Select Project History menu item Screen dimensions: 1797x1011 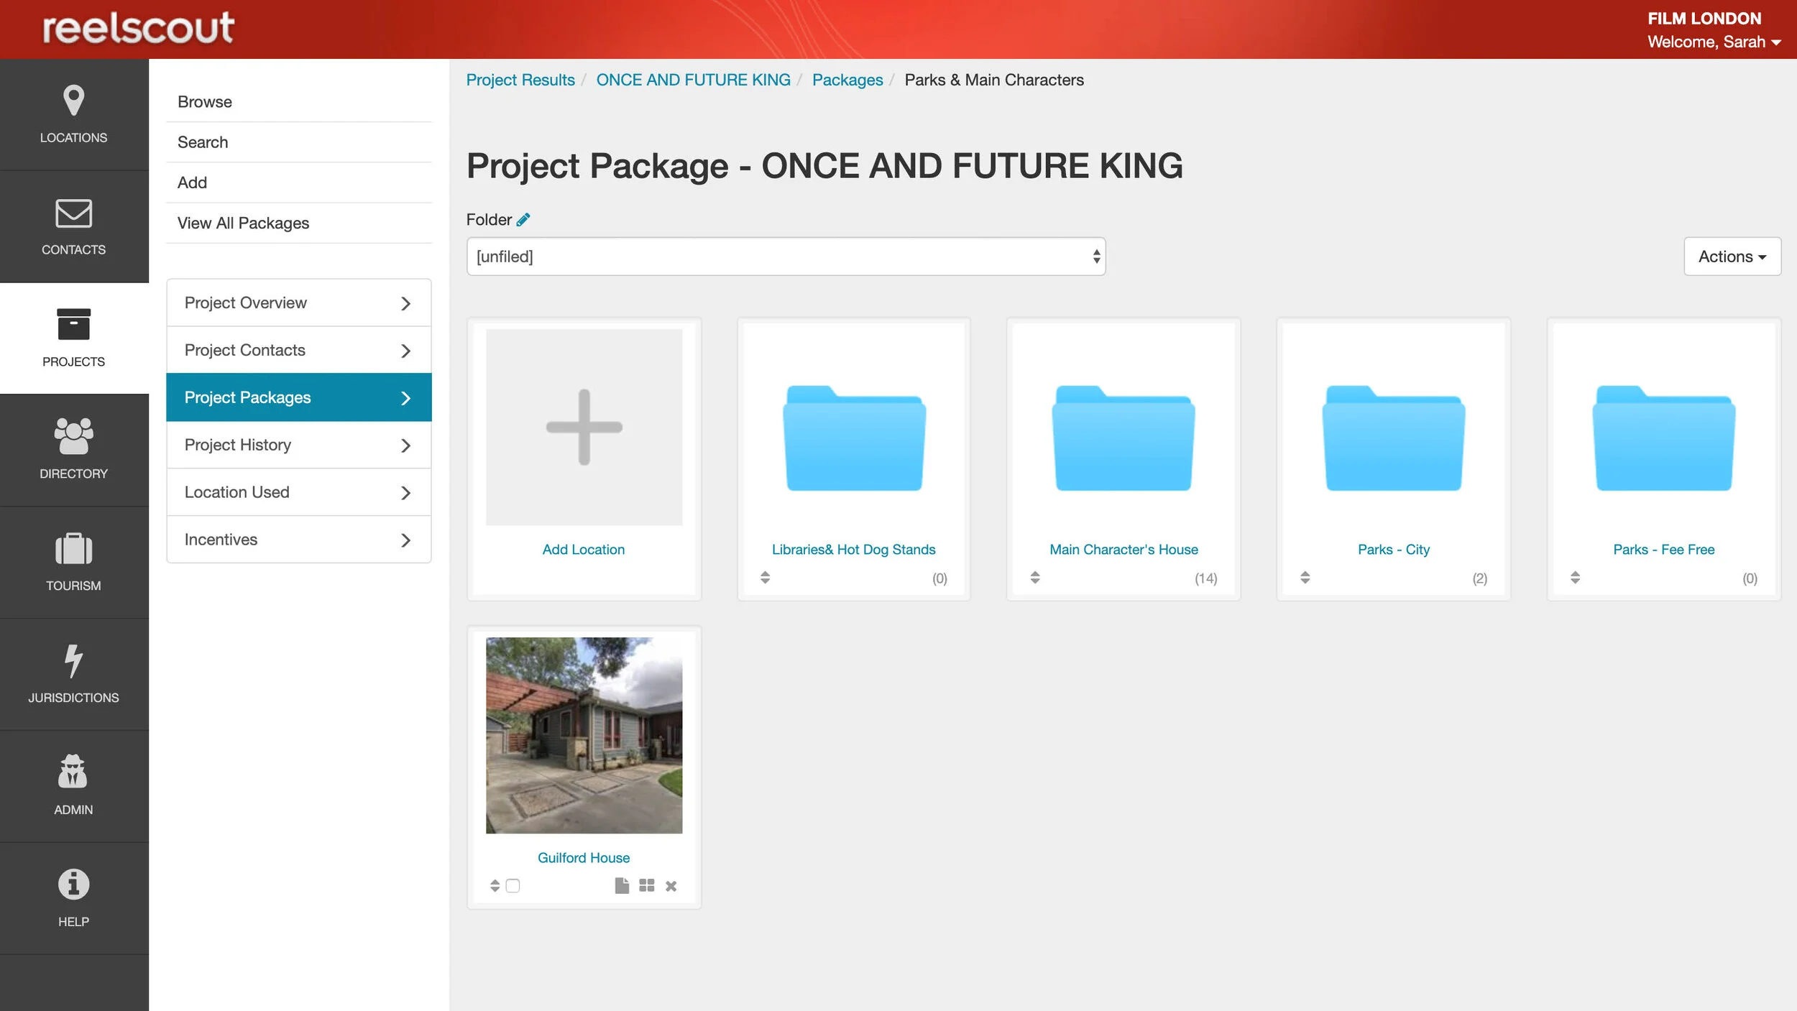click(x=298, y=446)
